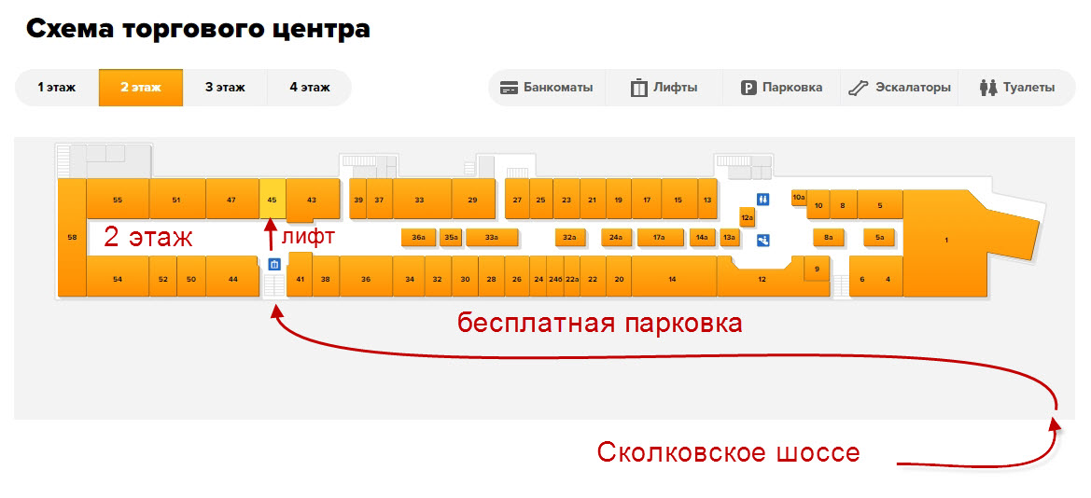Click large store unit 1
Image resolution: width=1091 pixels, height=498 pixels.
(x=947, y=241)
